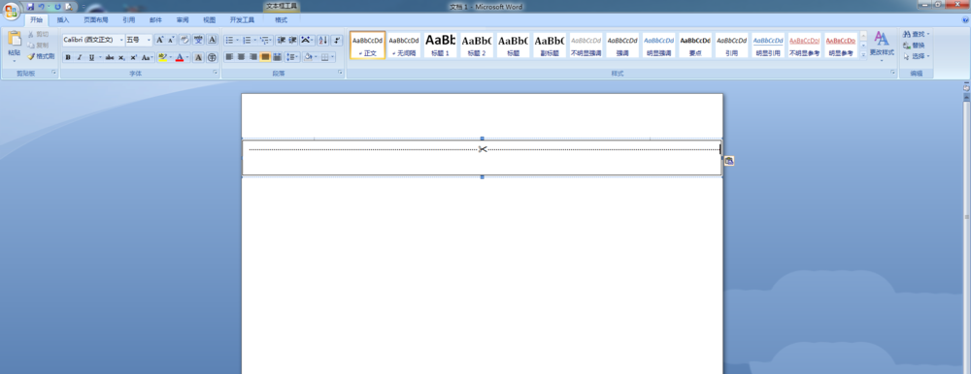
Task: Align text to the left
Action: 229,57
